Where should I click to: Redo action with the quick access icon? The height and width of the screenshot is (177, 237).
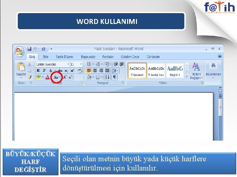tap(43, 49)
